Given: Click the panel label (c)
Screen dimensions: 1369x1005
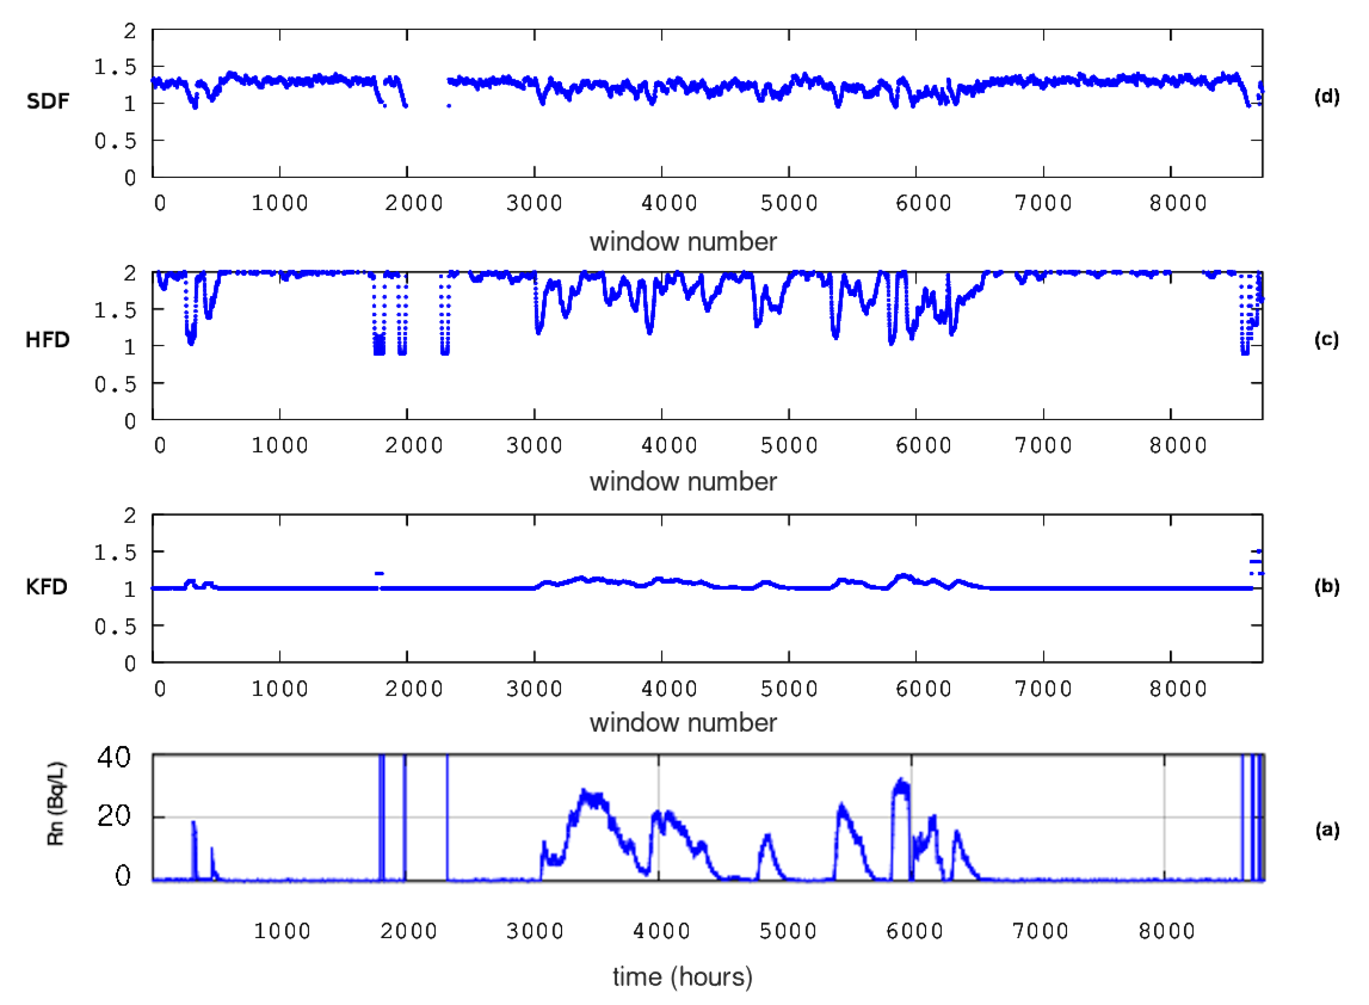Looking at the screenshot, I should (1326, 339).
